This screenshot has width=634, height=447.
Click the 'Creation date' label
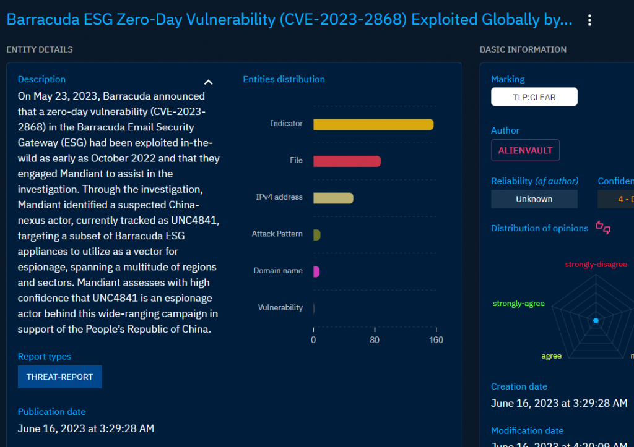[519, 386]
